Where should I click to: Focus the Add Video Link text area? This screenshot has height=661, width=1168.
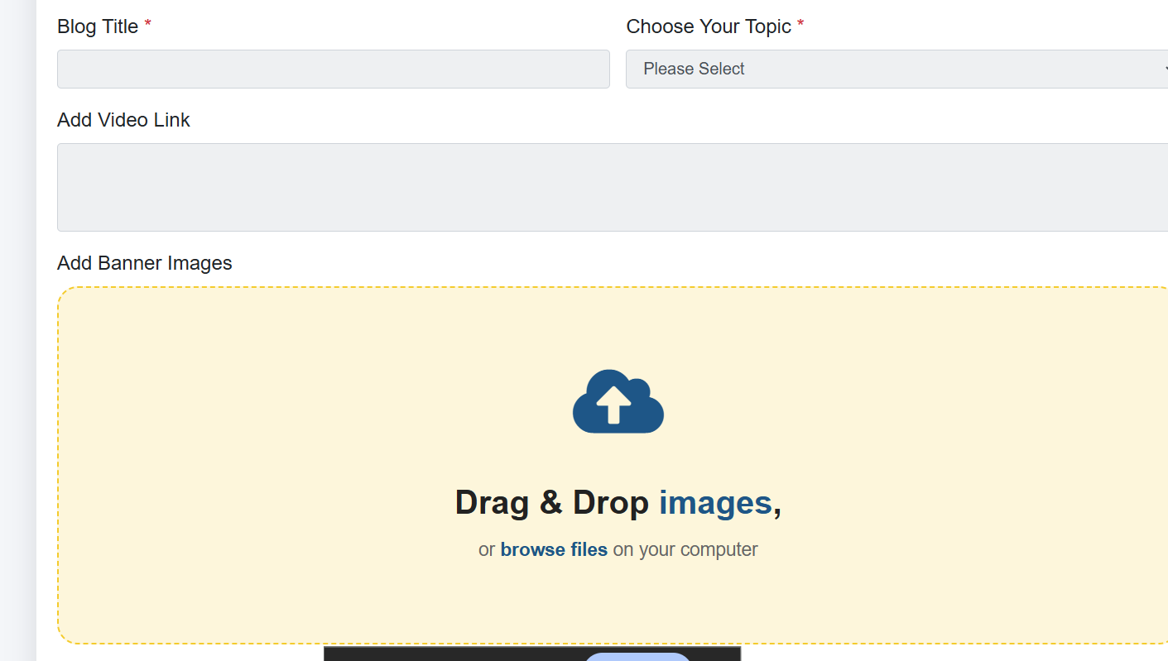(x=613, y=187)
